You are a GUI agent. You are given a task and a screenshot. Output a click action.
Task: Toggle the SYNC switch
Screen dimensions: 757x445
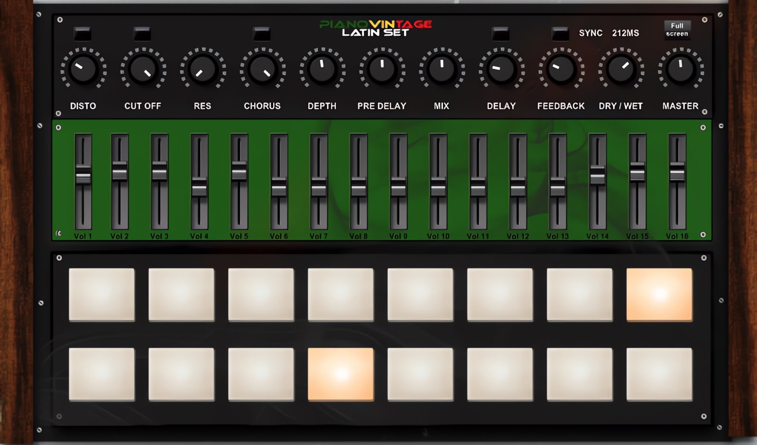(560, 34)
